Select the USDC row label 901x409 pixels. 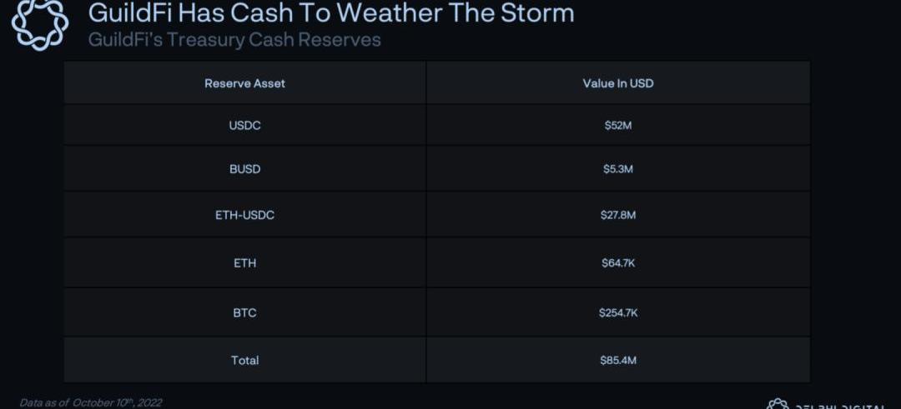pyautogui.click(x=244, y=126)
